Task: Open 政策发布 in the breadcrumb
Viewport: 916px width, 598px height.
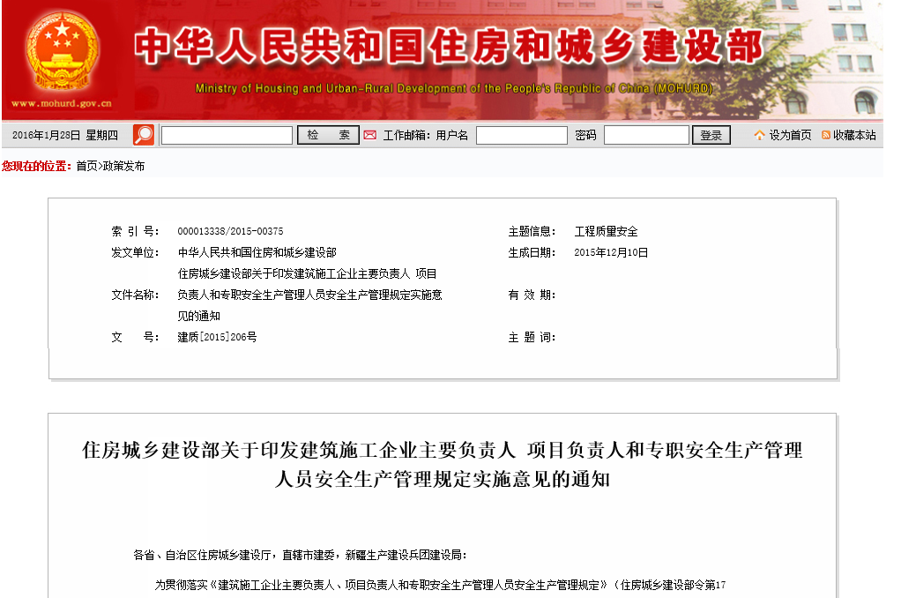Action: pyautogui.click(x=123, y=166)
